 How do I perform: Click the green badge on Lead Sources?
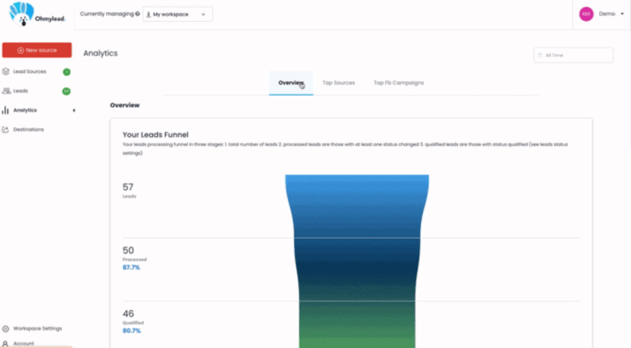coord(67,72)
